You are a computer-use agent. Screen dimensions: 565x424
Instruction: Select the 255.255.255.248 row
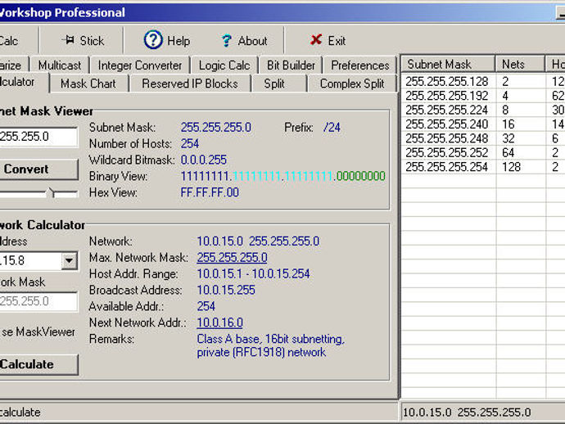483,138
